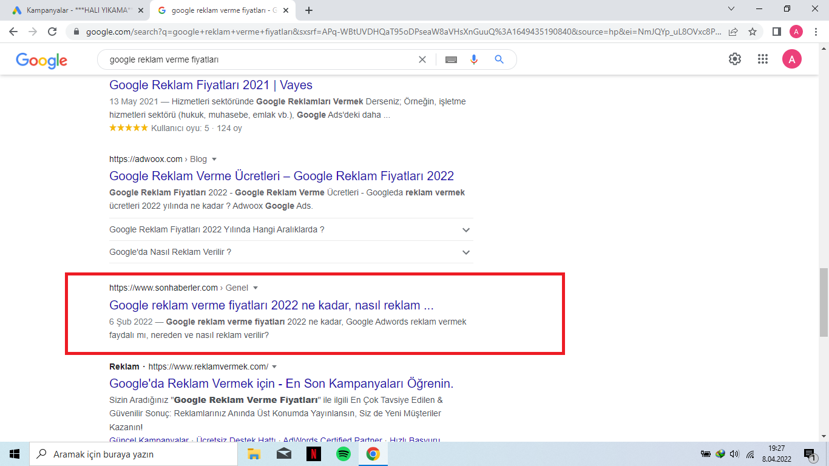Clear the search box text
The image size is (829, 466).
coord(422,59)
